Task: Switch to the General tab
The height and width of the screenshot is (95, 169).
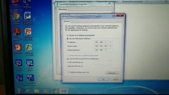Action: tap(67, 21)
